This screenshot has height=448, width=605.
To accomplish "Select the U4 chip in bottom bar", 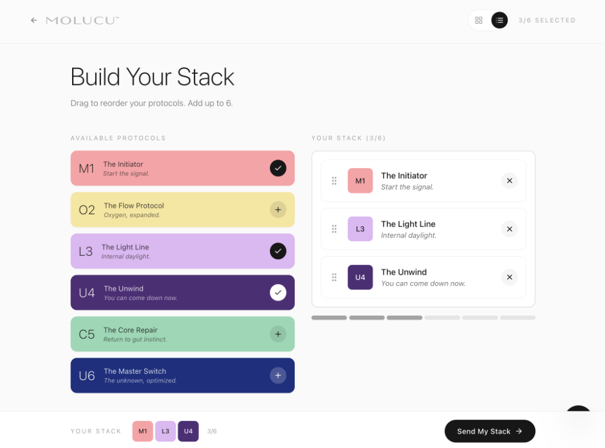I will pyautogui.click(x=188, y=431).
